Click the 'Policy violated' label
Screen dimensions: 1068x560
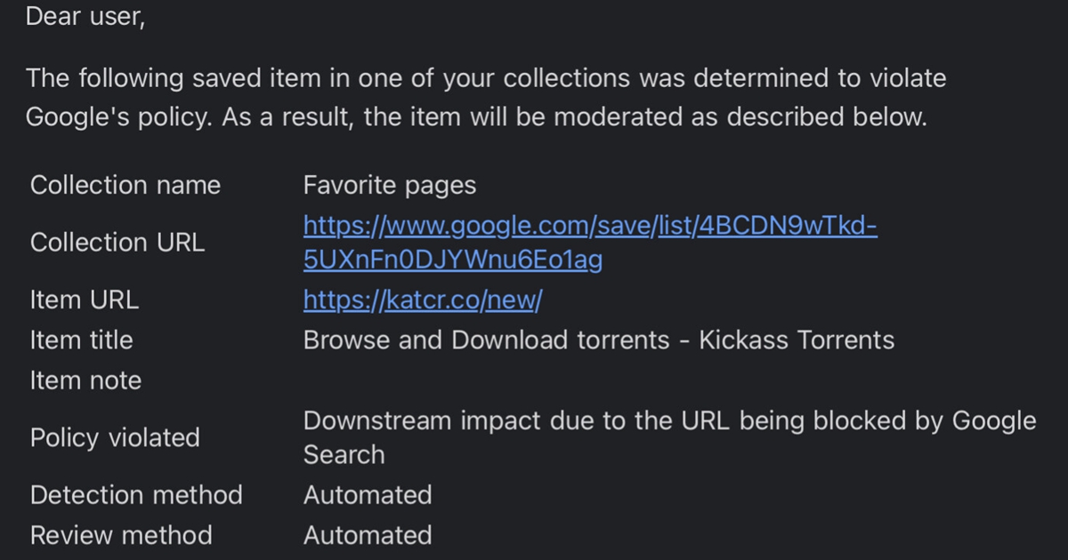(x=115, y=437)
